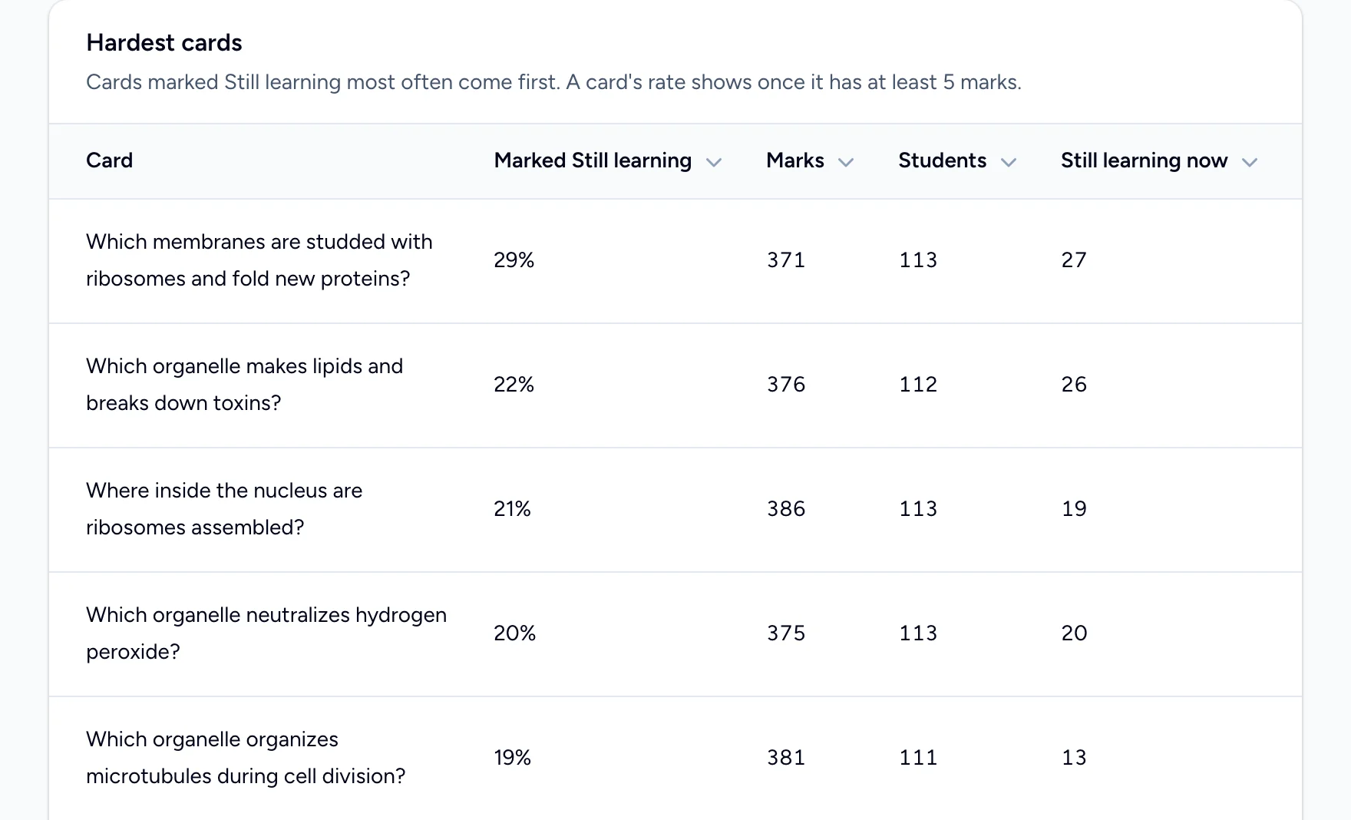Click the Marked Still learning sort chevron

714,162
